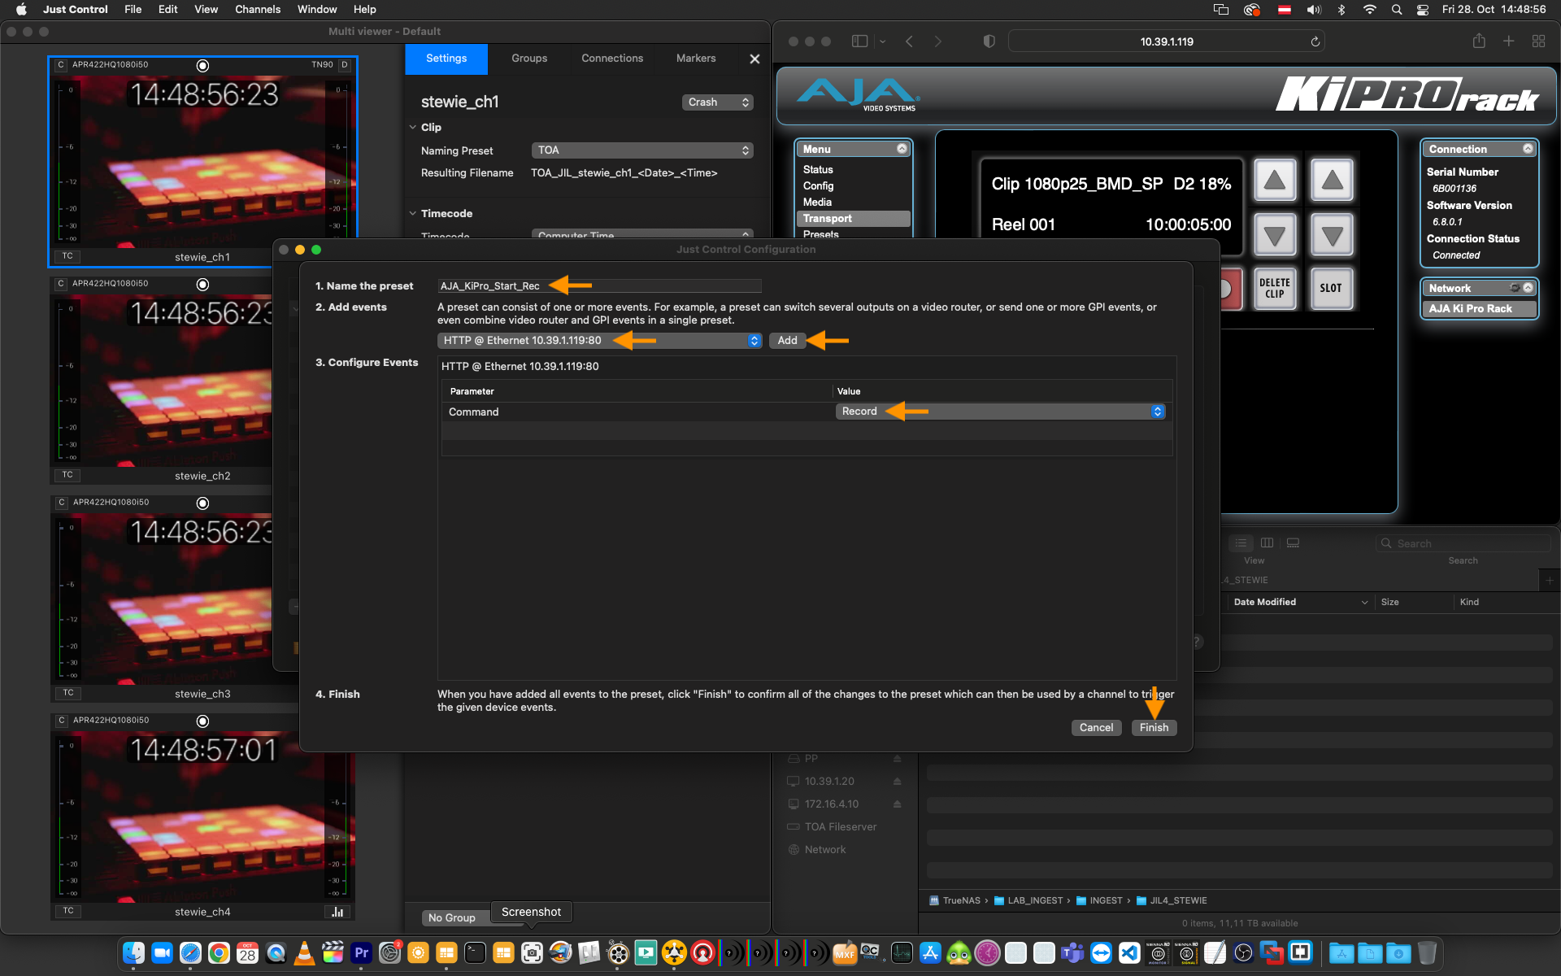Viewport: 1561px width, 976px height.
Task: Click Add to add the event
Action: click(787, 341)
